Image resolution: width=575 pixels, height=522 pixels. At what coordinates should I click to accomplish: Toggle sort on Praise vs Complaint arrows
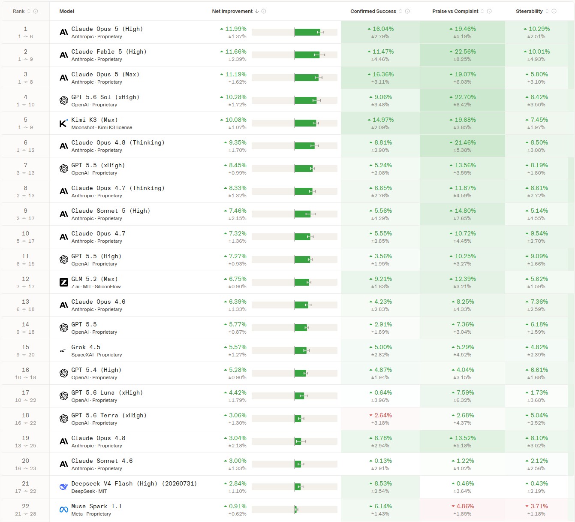(482, 11)
